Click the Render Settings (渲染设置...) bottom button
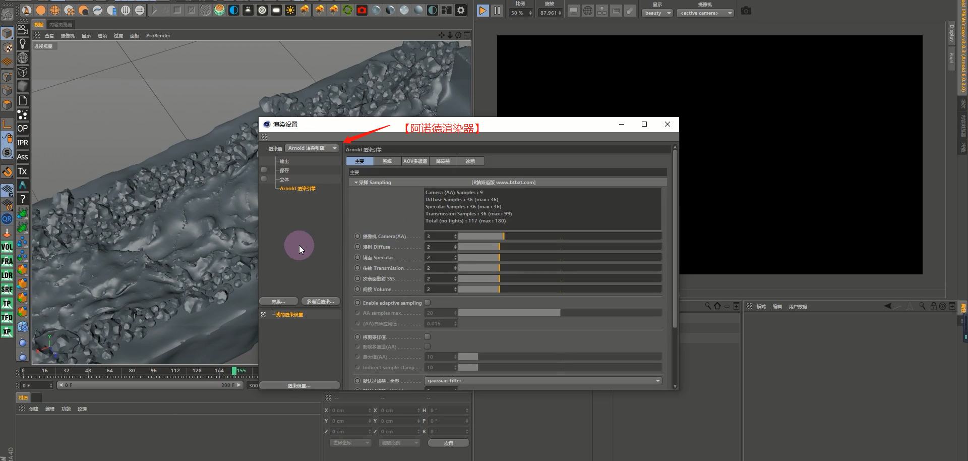 coord(299,386)
